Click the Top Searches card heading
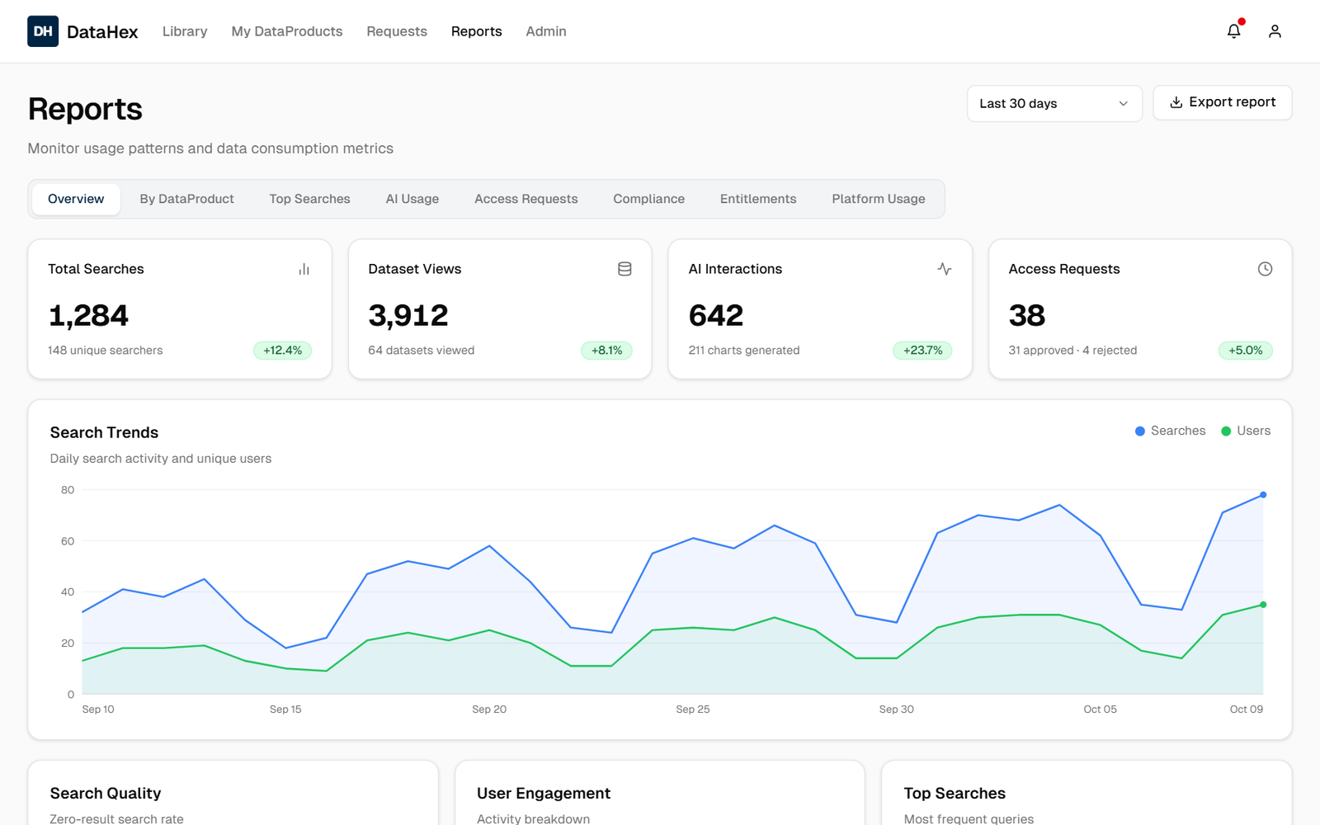The image size is (1320, 825). (955, 793)
